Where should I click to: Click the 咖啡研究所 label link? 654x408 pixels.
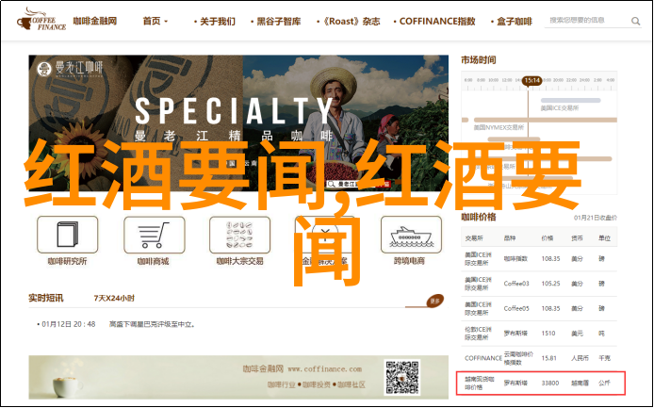coord(67,262)
